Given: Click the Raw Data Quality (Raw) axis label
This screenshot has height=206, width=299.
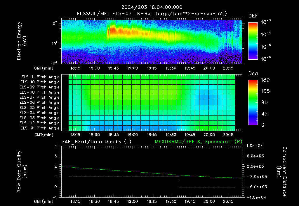Looking at the screenshot, I should (x=22, y=172).
